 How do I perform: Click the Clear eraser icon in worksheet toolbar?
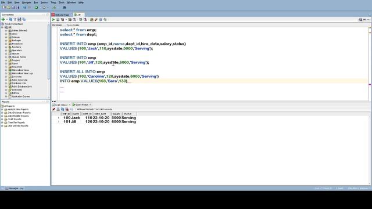(96, 20)
